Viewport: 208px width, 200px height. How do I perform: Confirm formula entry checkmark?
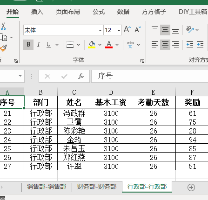[64, 76]
